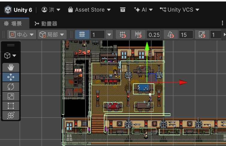Click the blue tablecloth table in scene
Screen dimensions: 226x146
click(x=143, y=88)
